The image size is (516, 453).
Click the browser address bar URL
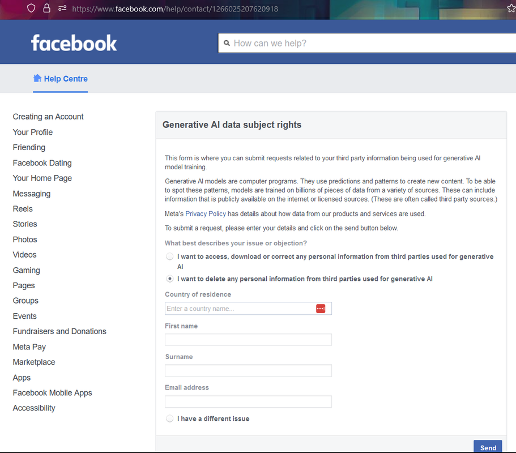pos(175,9)
